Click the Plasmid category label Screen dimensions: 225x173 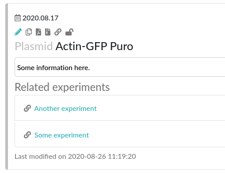(34, 46)
